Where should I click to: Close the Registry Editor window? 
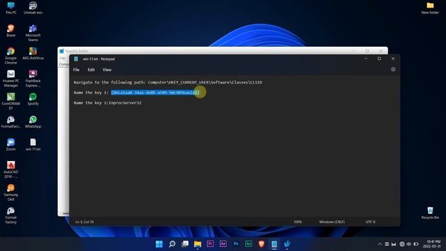(x=380, y=51)
